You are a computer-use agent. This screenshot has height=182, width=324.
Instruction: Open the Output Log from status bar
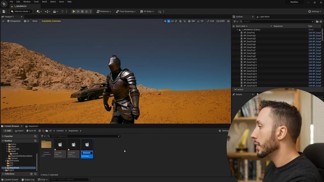(28, 180)
